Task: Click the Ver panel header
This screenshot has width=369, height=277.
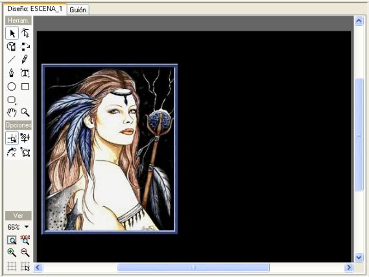Action: (x=18, y=215)
